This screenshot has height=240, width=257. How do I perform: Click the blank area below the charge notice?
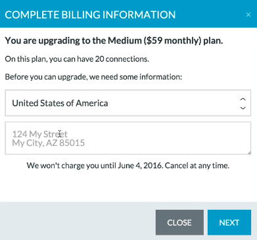coord(128,186)
